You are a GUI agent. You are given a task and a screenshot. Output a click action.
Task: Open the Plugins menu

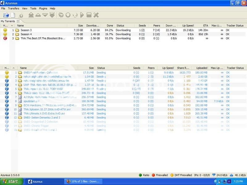tap(43, 9)
